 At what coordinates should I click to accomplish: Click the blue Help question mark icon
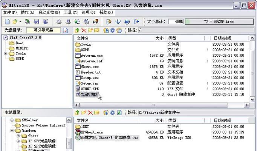pyautogui.click(x=127, y=22)
